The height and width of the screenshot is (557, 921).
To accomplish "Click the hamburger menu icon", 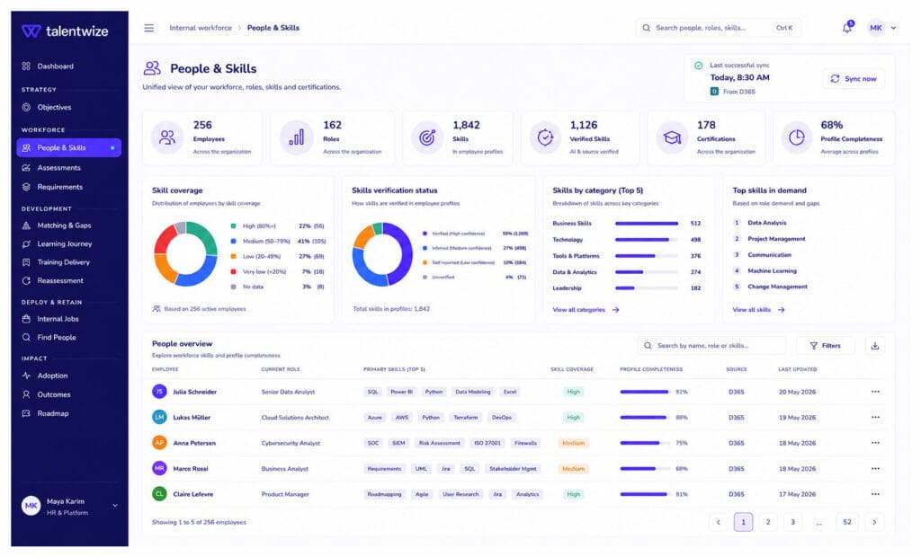I will (x=149, y=28).
